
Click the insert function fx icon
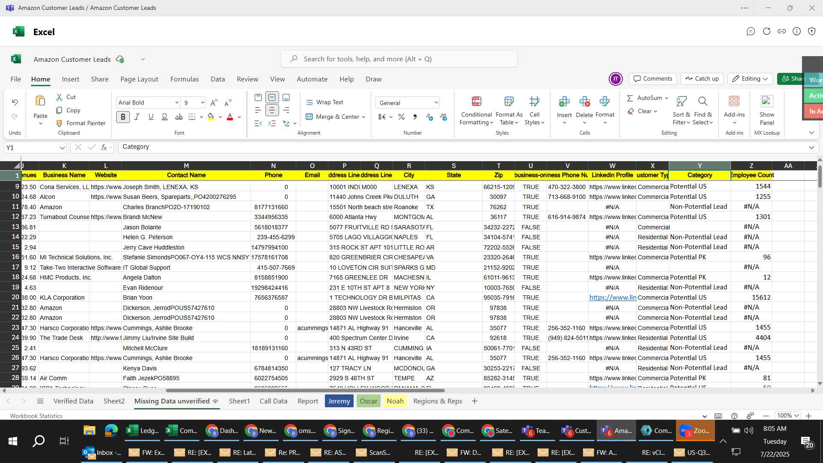(x=104, y=147)
